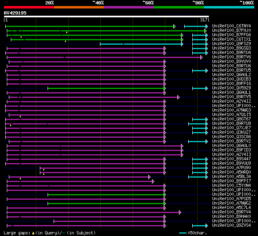The image size is (258, 236).
Task: Open the UniRef100_B7FFG6 hit label
Action: 231,35
